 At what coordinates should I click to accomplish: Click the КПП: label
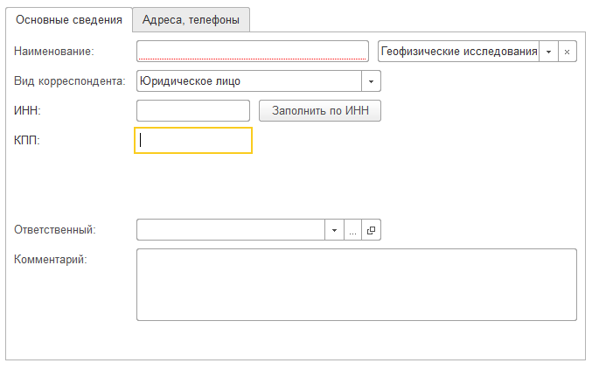pos(27,140)
